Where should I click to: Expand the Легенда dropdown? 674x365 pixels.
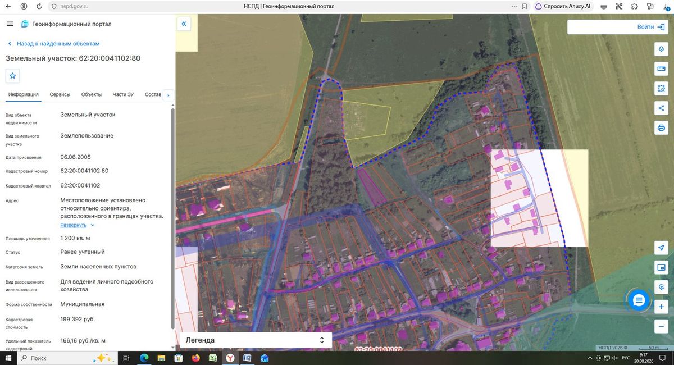pyautogui.click(x=256, y=340)
